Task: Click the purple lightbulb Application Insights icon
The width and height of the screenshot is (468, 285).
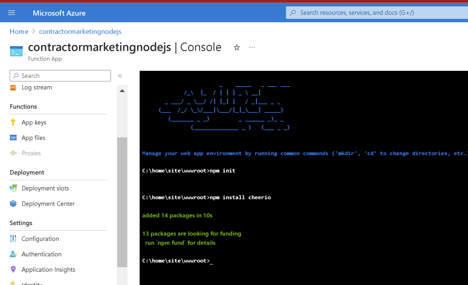Action: coord(13,269)
